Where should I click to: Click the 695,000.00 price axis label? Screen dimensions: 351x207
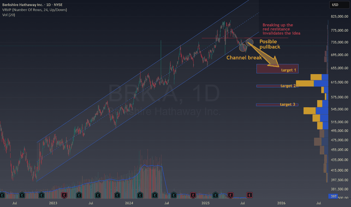coord(340,55)
